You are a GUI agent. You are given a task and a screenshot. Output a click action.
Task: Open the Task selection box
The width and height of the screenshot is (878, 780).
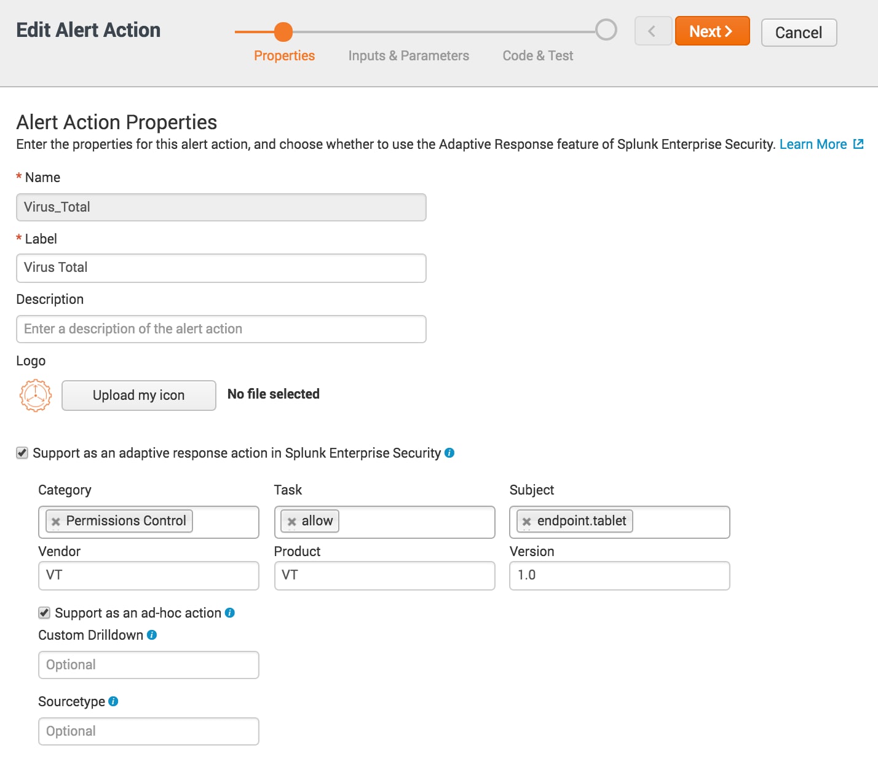(x=384, y=522)
